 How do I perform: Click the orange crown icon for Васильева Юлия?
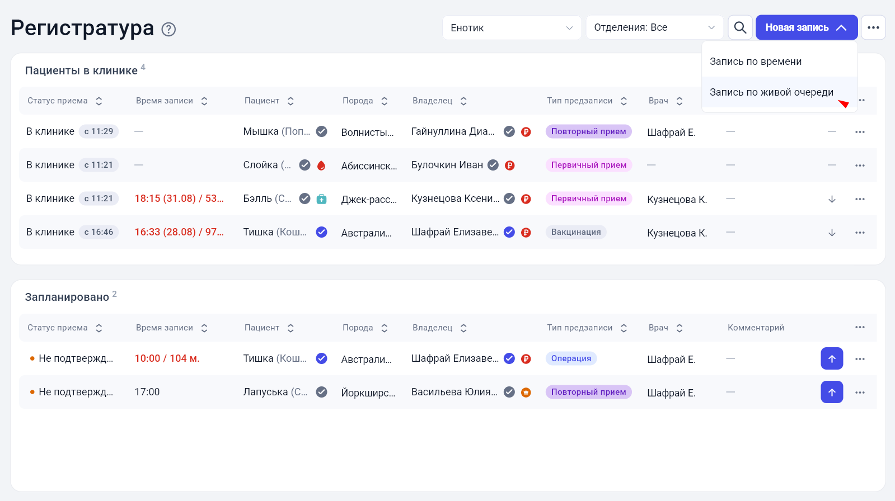coord(526,393)
